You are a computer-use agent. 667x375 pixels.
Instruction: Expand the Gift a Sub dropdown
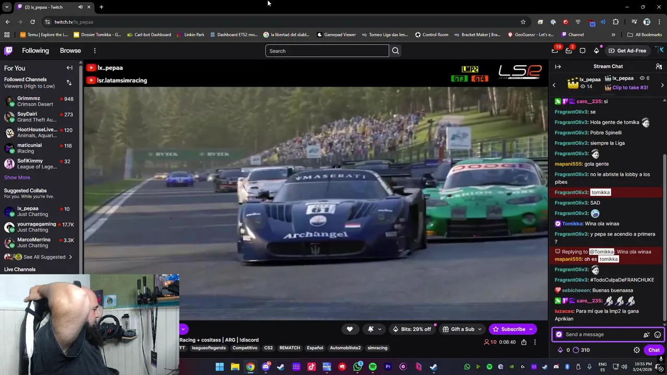[479, 329]
